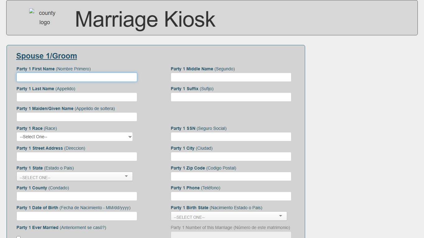Click the dropdown arrow on Party 1 State
This screenshot has width=424, height=238.
[126, 176]
